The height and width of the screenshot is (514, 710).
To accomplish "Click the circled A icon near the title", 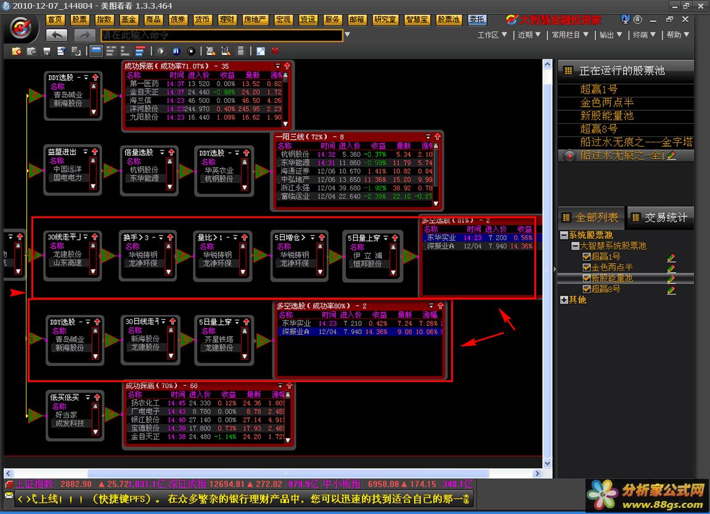I will (x=637, y=20).
